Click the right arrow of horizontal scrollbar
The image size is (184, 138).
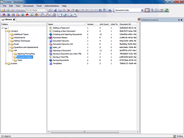(138, 132)
